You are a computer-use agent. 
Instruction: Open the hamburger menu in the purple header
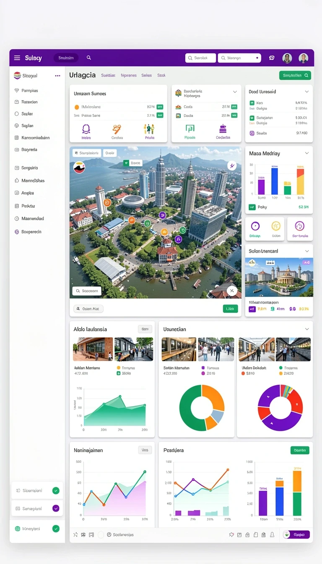coord(17,58)
